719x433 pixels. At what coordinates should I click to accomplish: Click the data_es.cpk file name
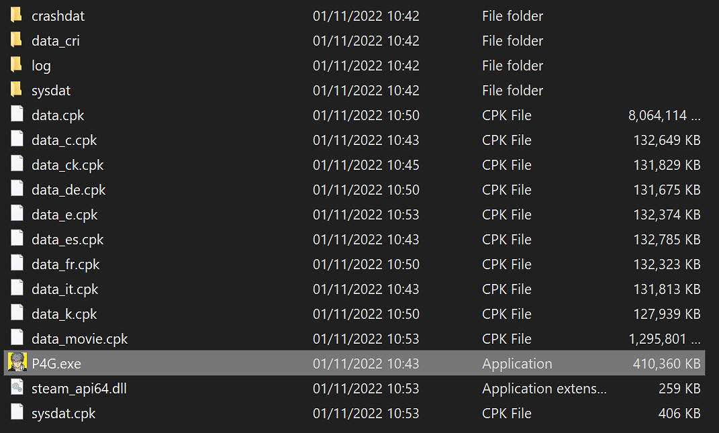[67, 240]
